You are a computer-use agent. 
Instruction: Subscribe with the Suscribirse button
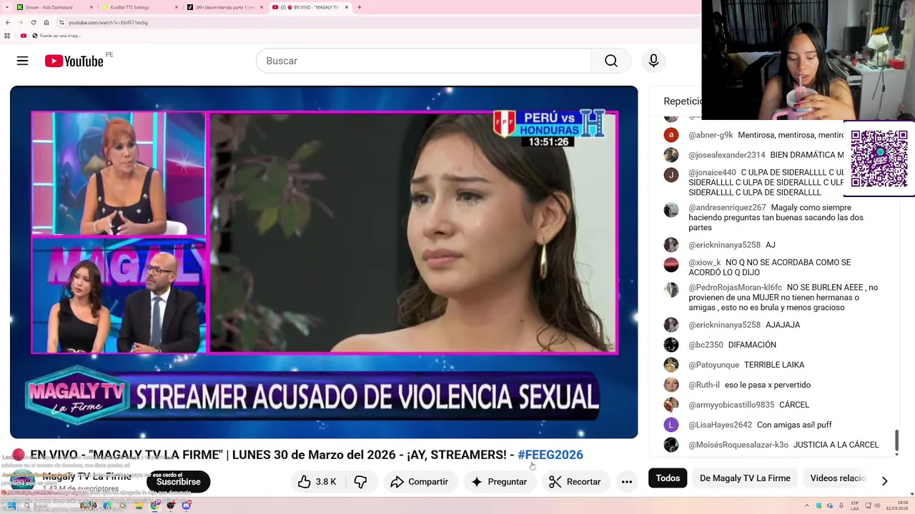click(178, 482)
